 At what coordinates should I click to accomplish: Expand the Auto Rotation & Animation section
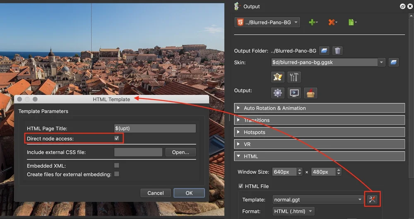pos(320,108)
